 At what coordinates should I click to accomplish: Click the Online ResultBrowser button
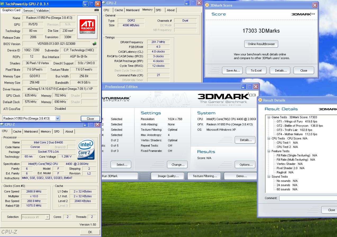pyautogui.click(x=261, y=44)
